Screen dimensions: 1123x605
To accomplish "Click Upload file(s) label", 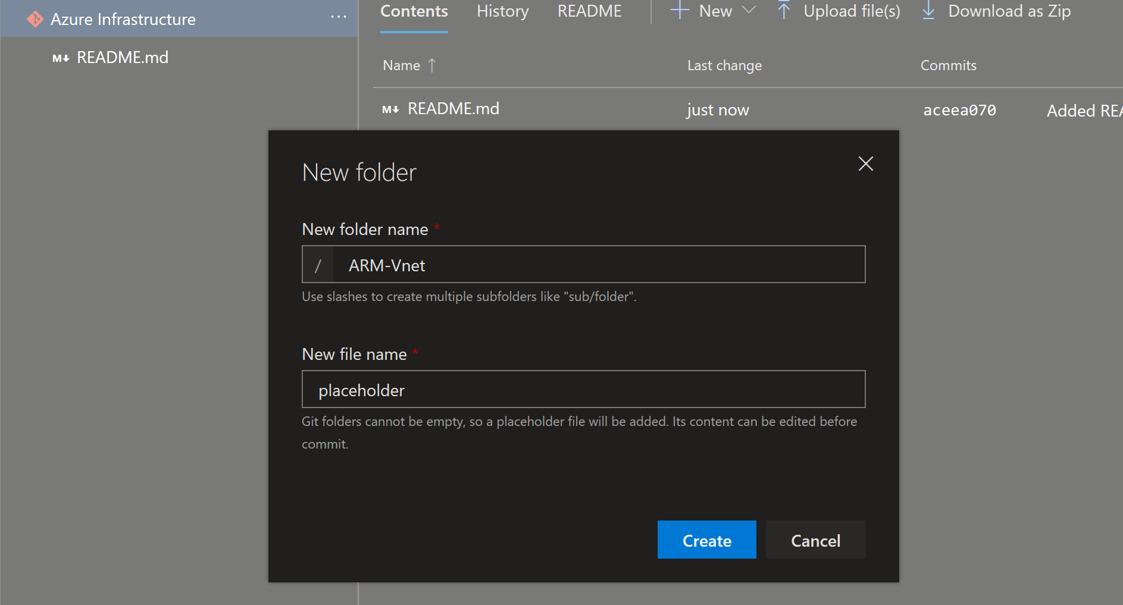I will (x=852, y=11).
